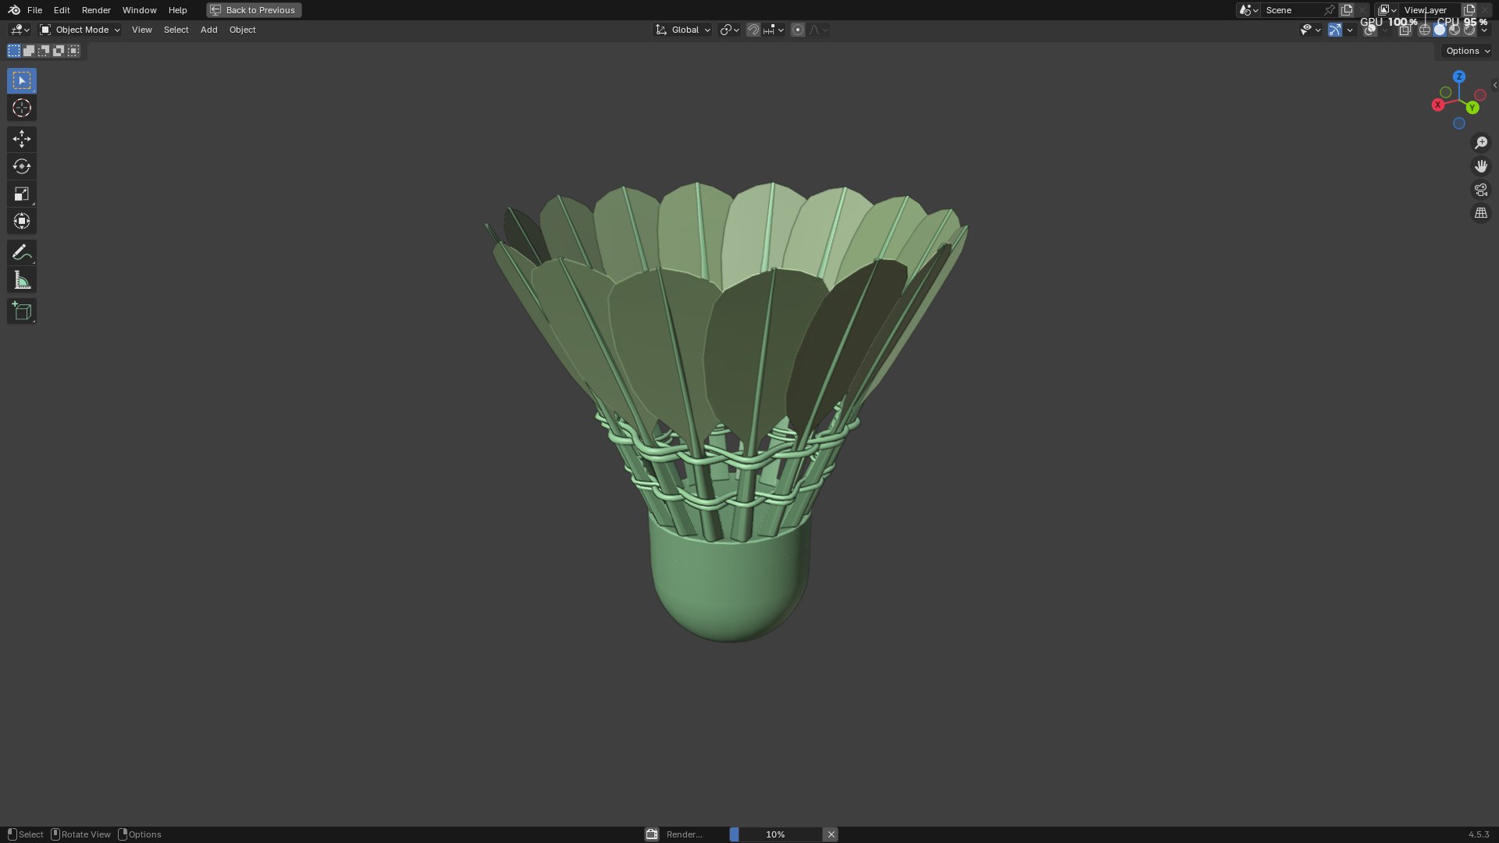Open the Options dropdown
The height and width of the screenshot is (843, 1499).
(x=1467, y=51)
